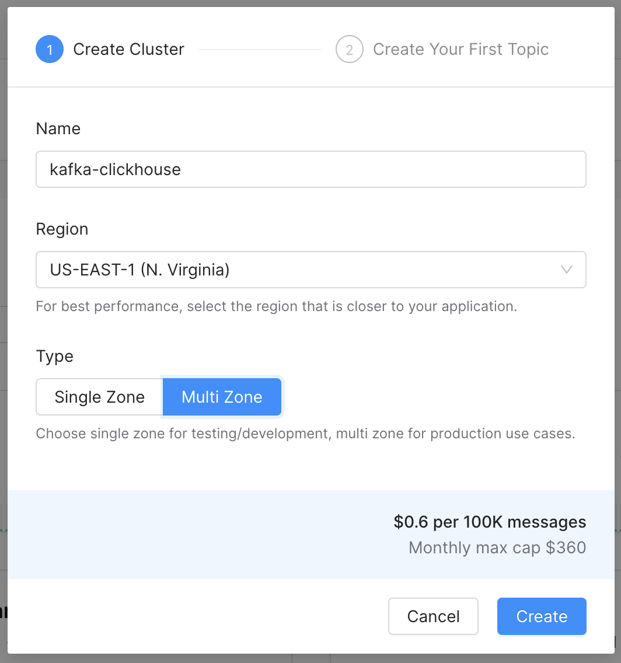621x663 pixels.
Task: Go to the Create Cluster step
Action: point(128,49)
